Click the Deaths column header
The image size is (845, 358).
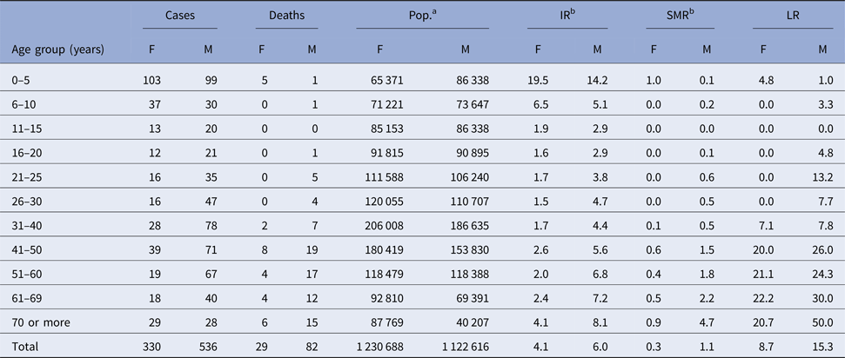pos(285,19)
